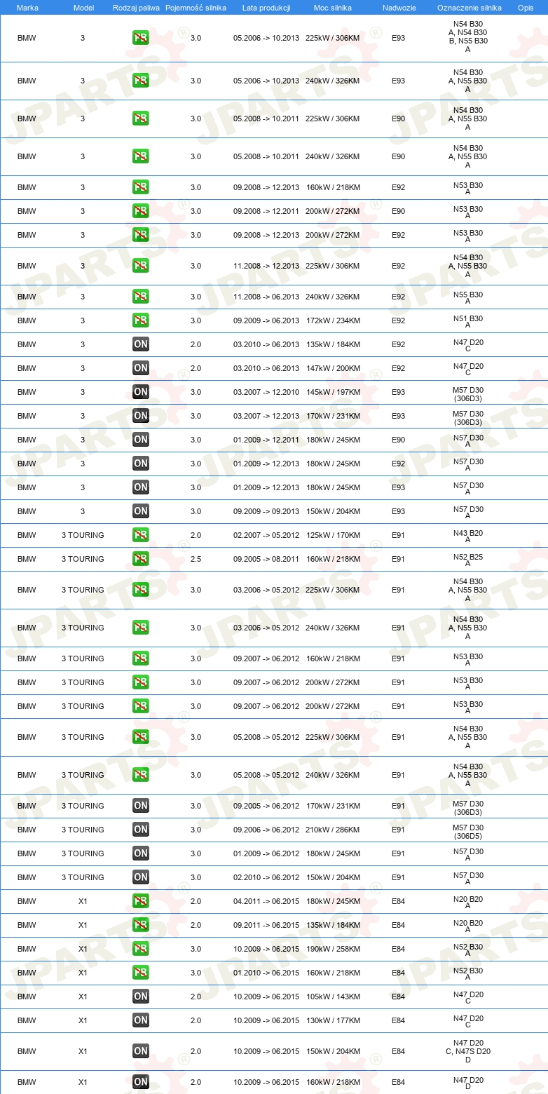Click PB icon in 05.2008 E91 225kW/306KM row
Image resolution: width=548 pixels, height=1094 pixels.
pos(140,737)
